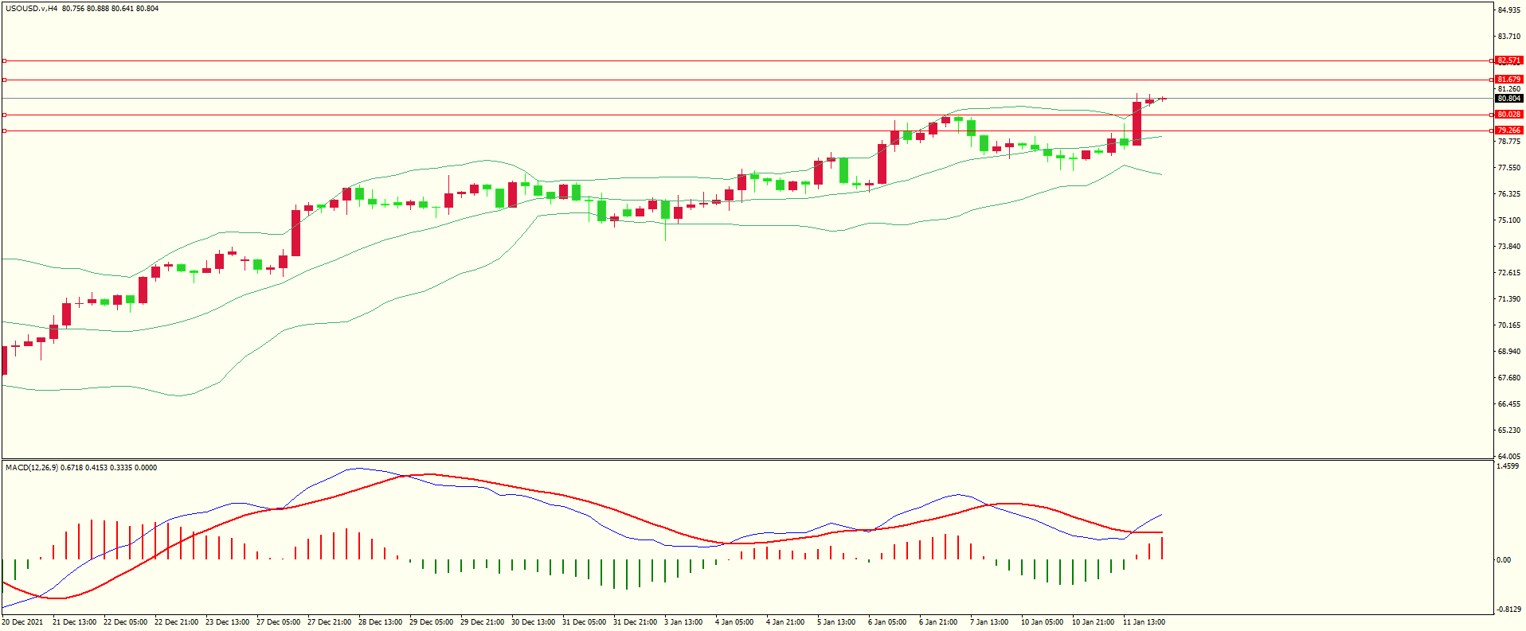Click the 10 Jan 21:00 time label
Image resolution: width=1526 pixels, height=631 pixels.
tap(1093, 622)
